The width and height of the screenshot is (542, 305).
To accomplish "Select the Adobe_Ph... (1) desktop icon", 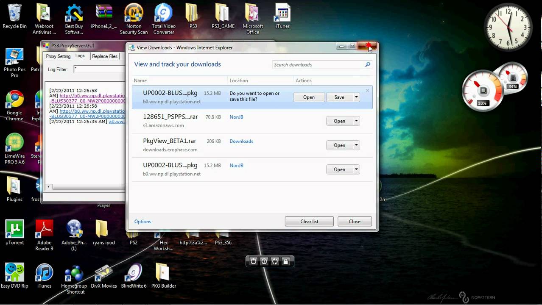I will tap(74, 235).
